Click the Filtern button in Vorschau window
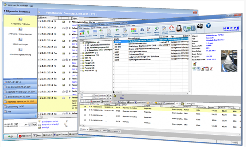Image resolution: width=246 pixels, height=147 pixels. pyautogui.click(x=37, y=135)
